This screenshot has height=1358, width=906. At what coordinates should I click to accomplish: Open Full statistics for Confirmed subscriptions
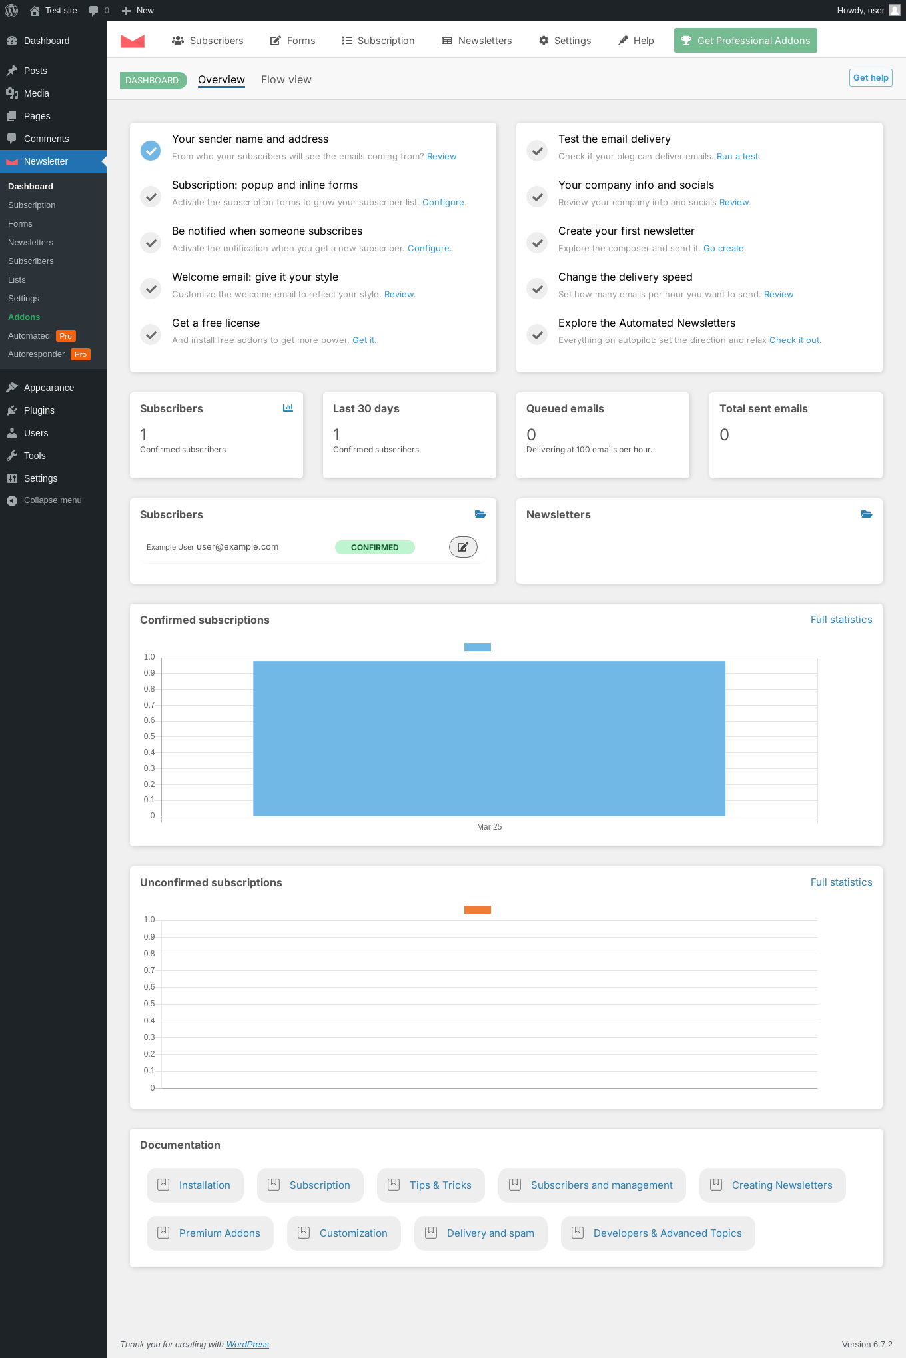841,620
